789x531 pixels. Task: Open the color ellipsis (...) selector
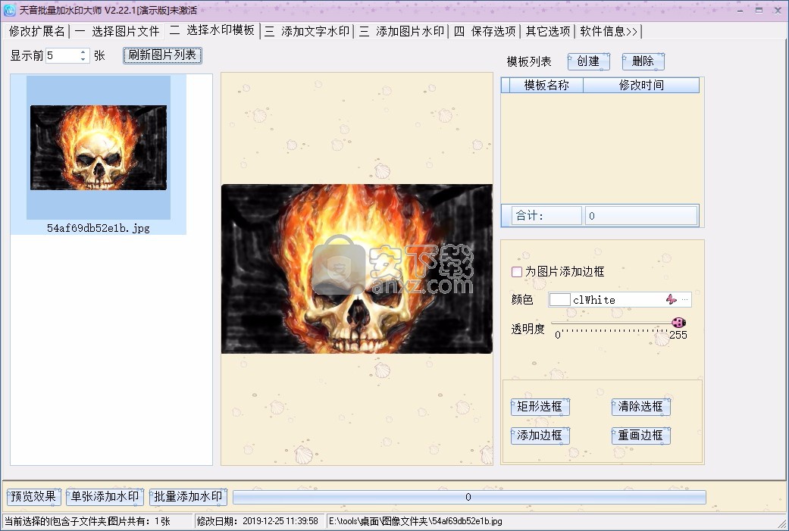tap(685, 299)
